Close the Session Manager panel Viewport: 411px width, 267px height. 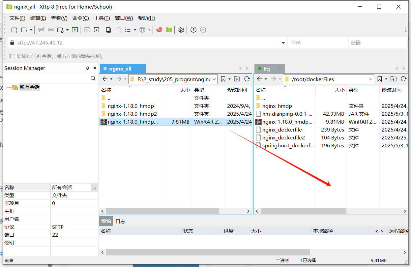point(95,68)
